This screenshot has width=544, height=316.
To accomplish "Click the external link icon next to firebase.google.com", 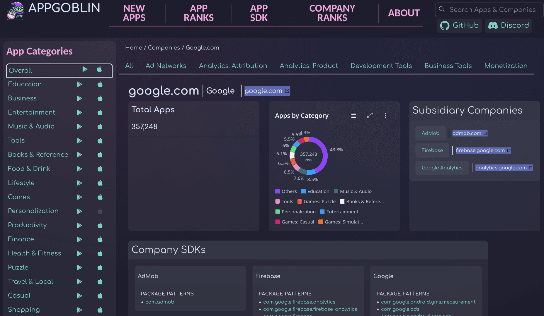I will pos(509,150).
